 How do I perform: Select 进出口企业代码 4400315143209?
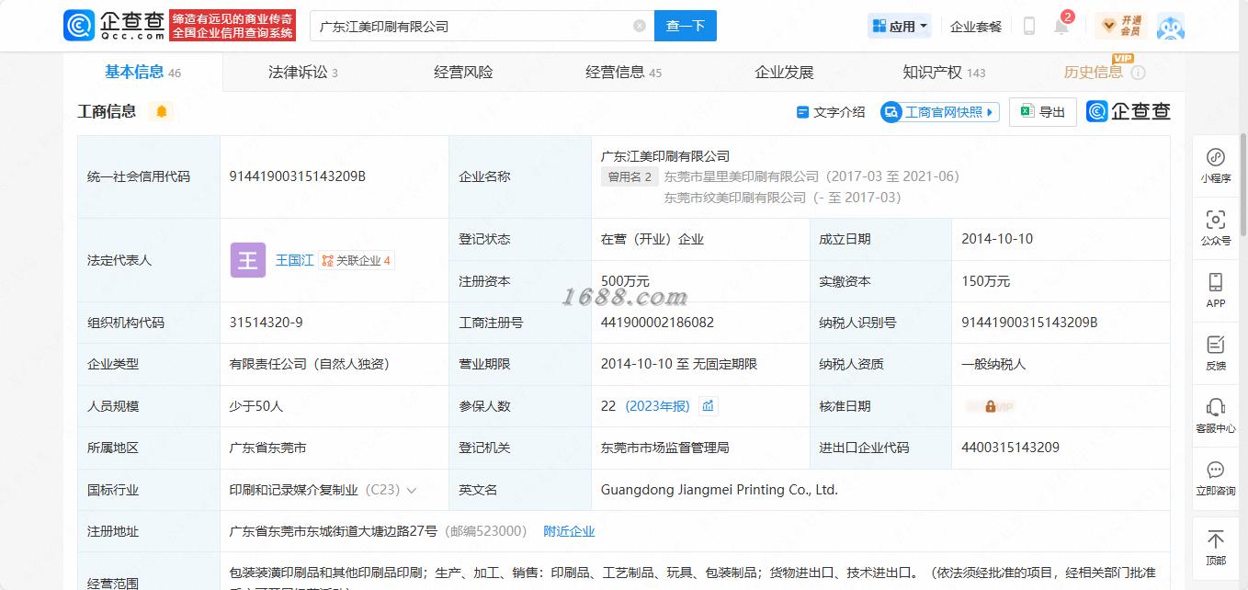pyautogui.click(x=1010, y=448)
